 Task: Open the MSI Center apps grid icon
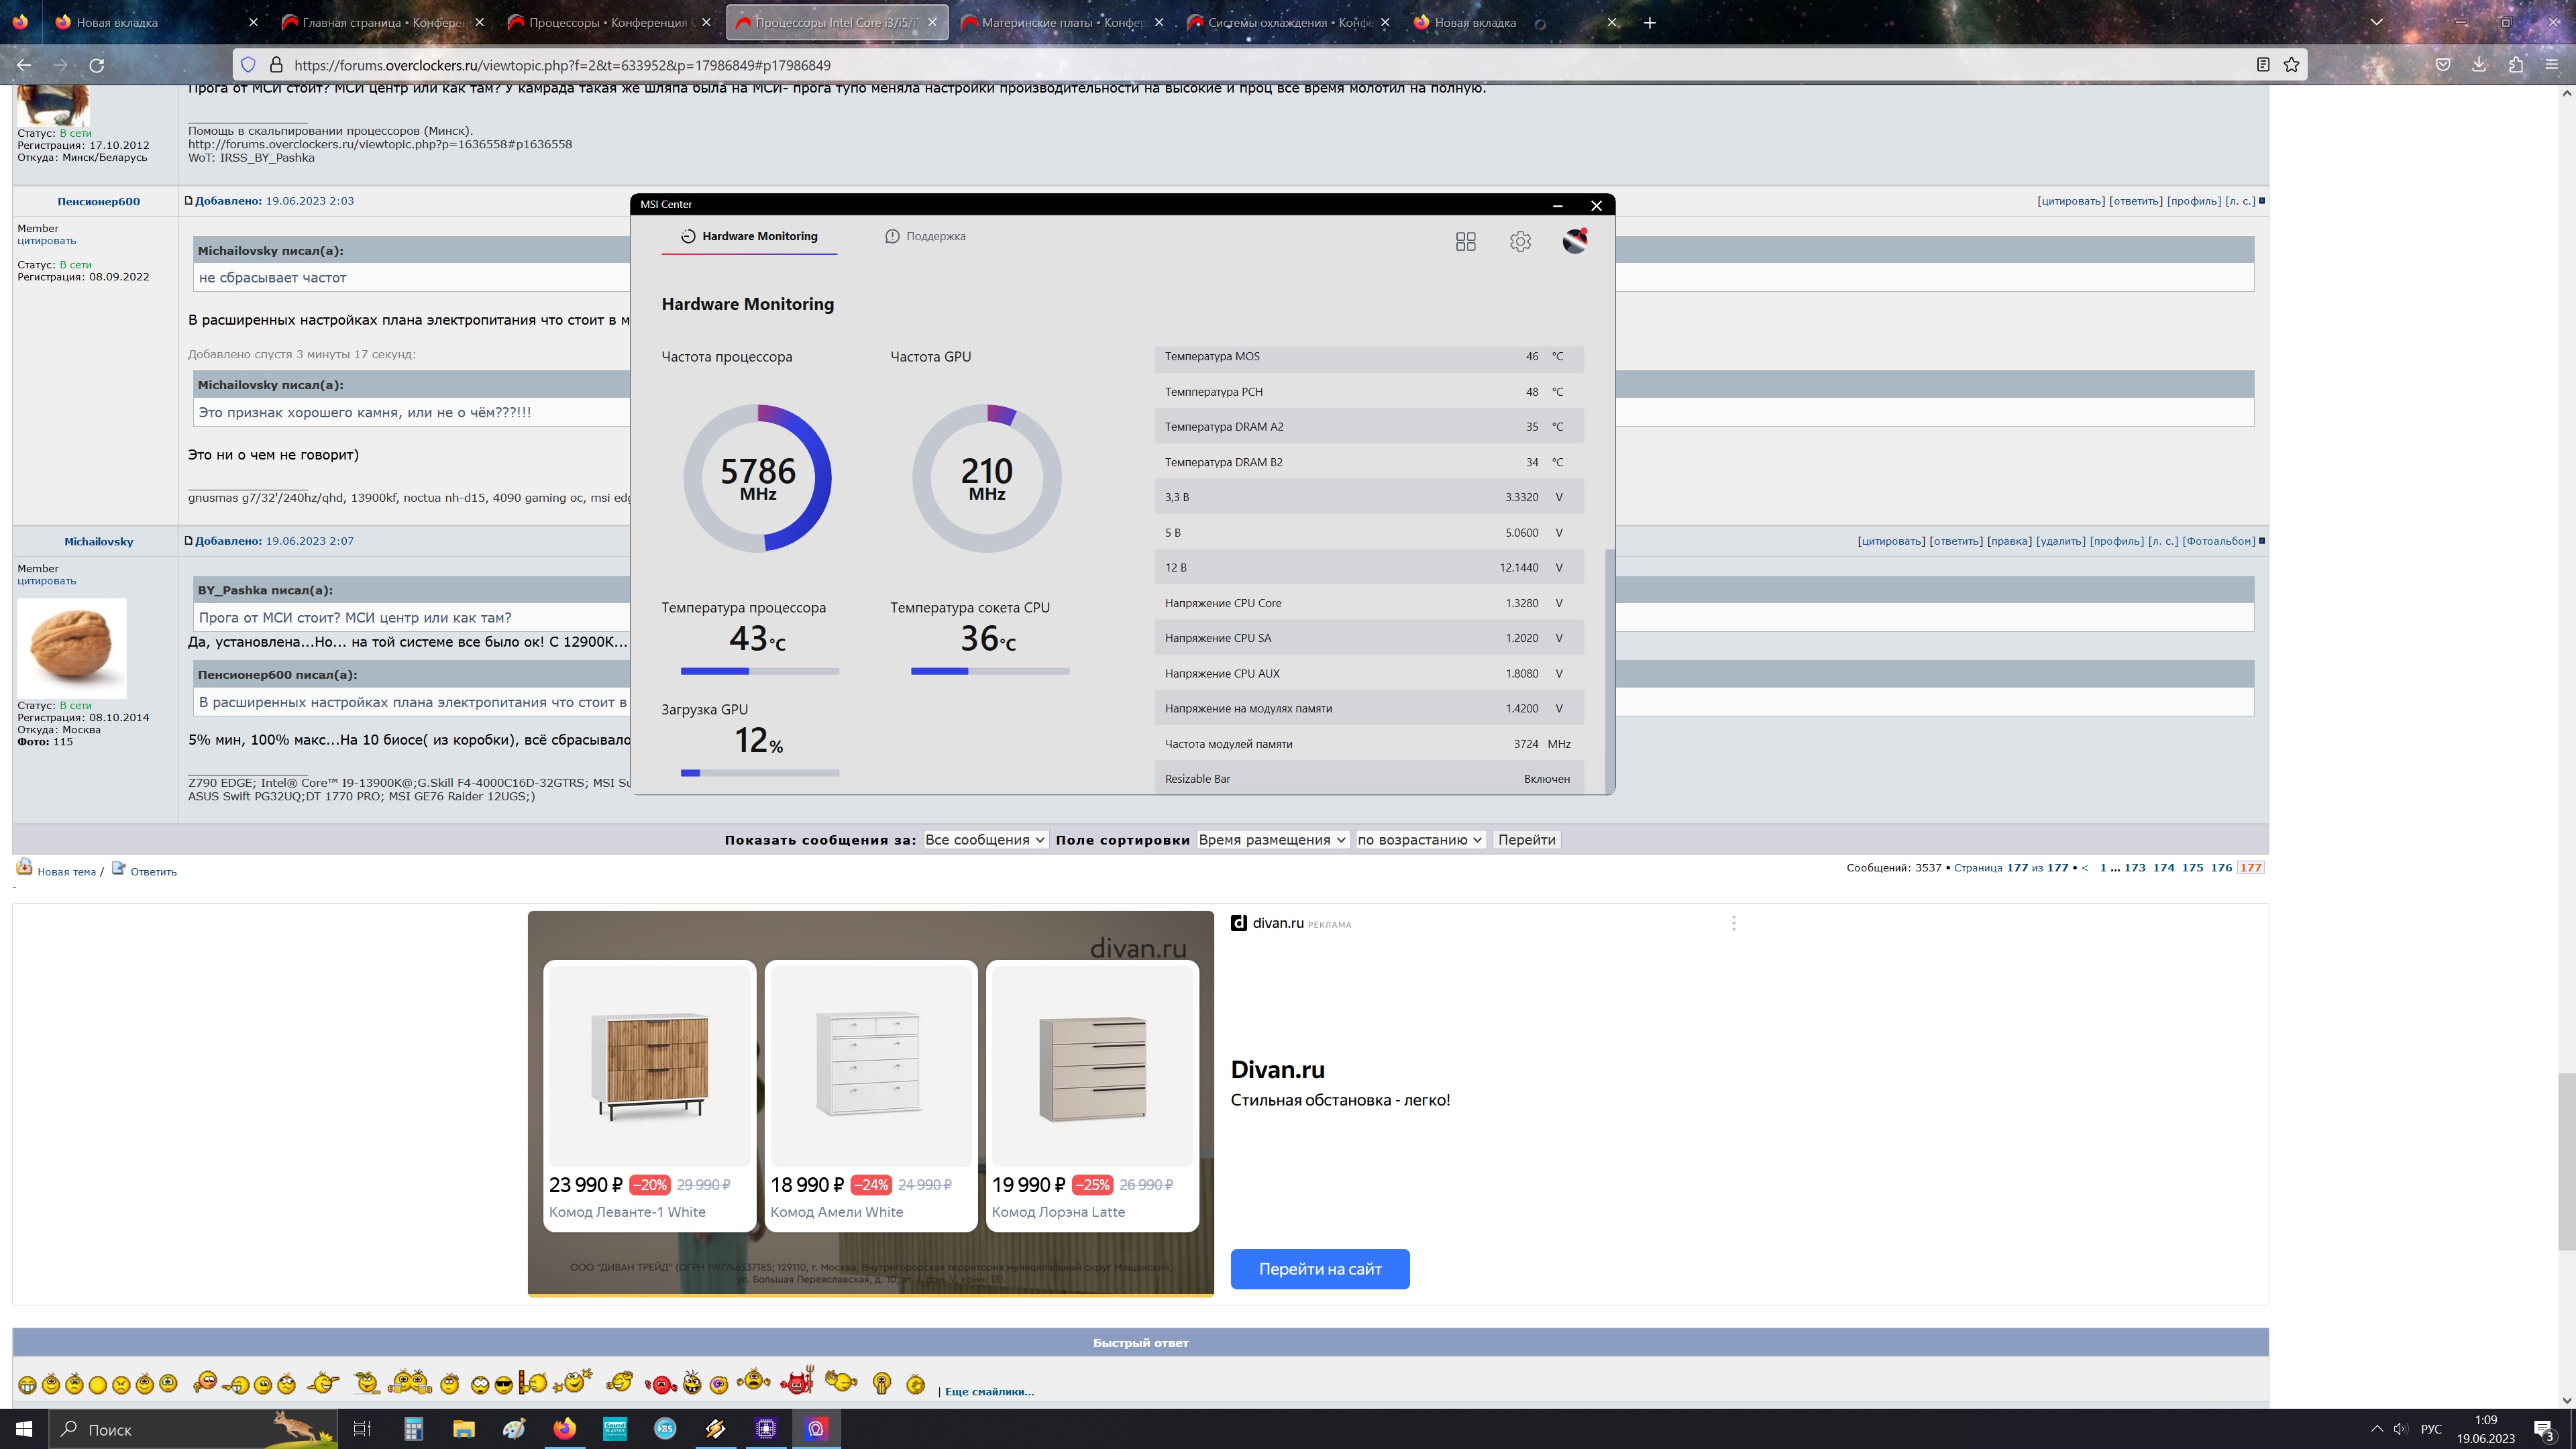pyautogui.click(x=1465, y=241)
